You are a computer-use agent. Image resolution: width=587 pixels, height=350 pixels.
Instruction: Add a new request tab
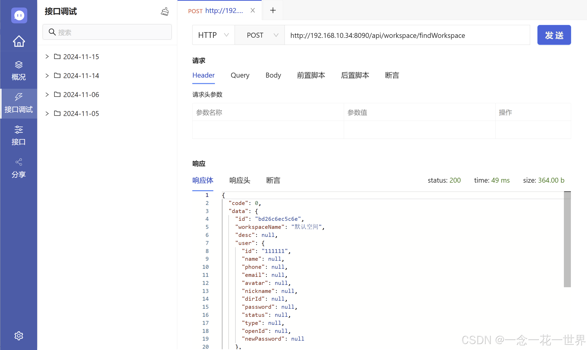click(x=273, y=10)
